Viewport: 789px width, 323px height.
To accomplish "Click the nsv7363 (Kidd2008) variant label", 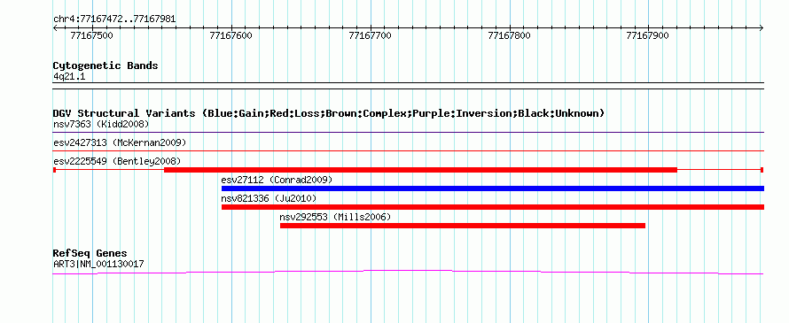I will (x=101, y=124).
